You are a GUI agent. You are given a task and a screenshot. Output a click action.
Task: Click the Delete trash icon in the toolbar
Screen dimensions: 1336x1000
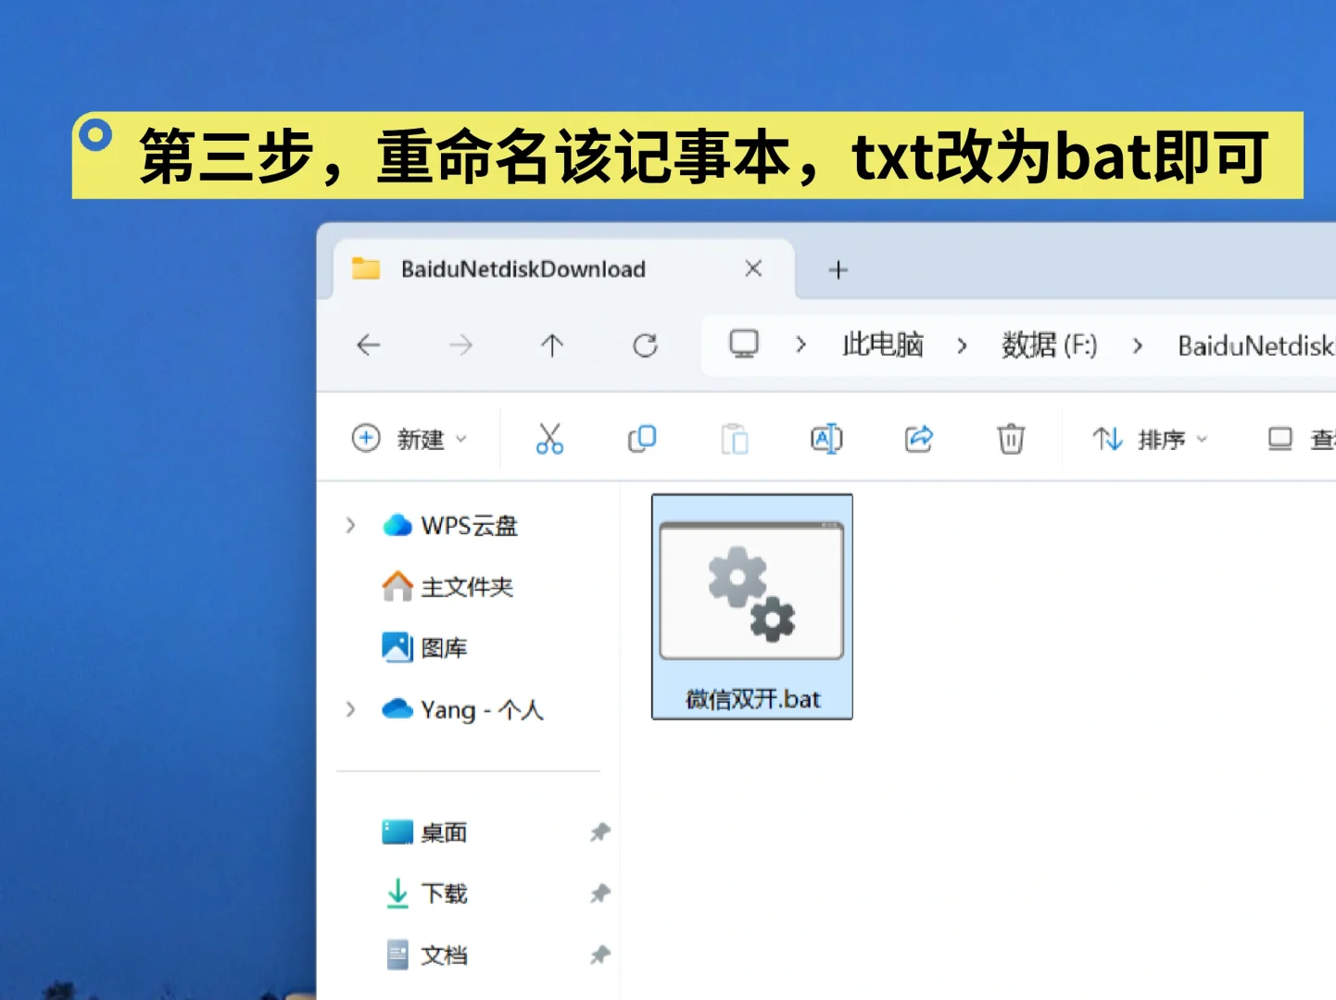coord(1010,439)
